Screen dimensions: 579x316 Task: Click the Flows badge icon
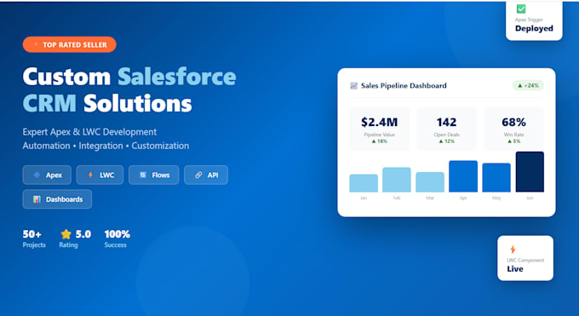point(143,175)
